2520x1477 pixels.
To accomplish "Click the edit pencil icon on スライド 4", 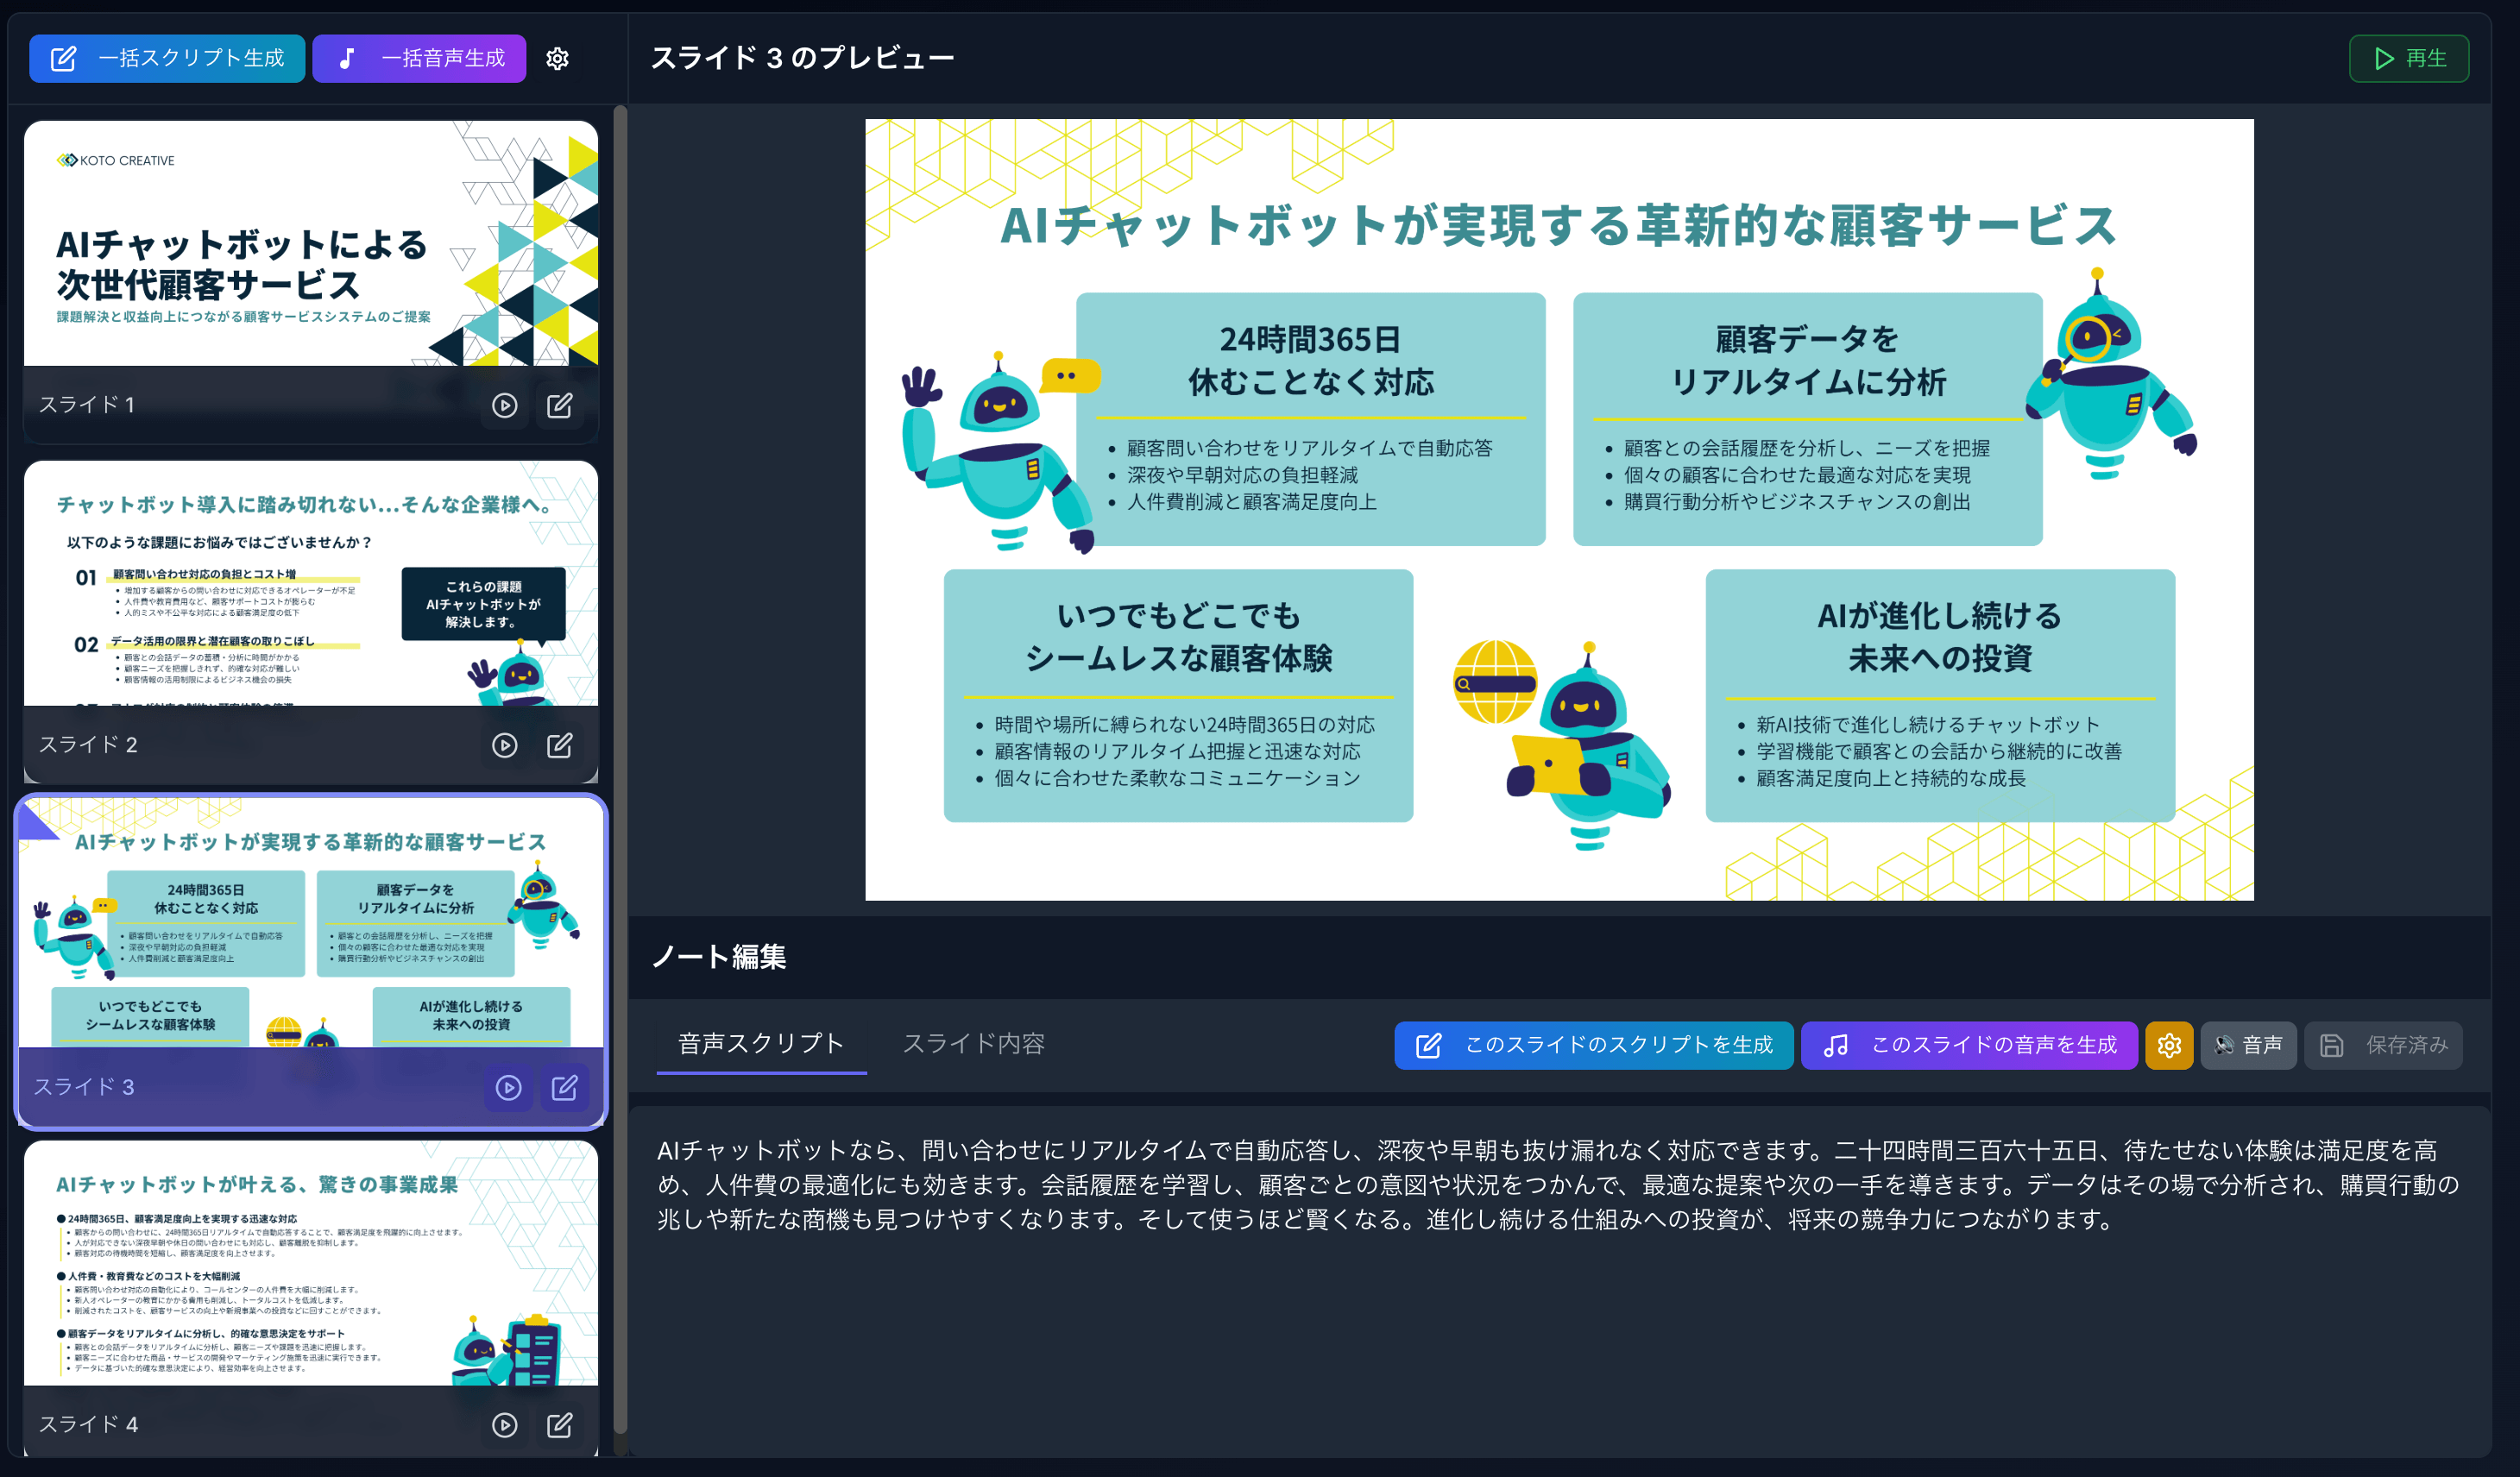I will click(560, 1426).
